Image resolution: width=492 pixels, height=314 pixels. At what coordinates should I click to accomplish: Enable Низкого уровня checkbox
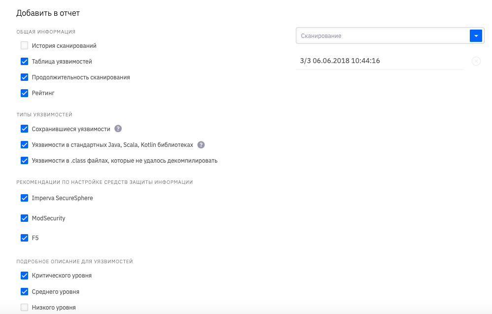click(x=24, y=308)
